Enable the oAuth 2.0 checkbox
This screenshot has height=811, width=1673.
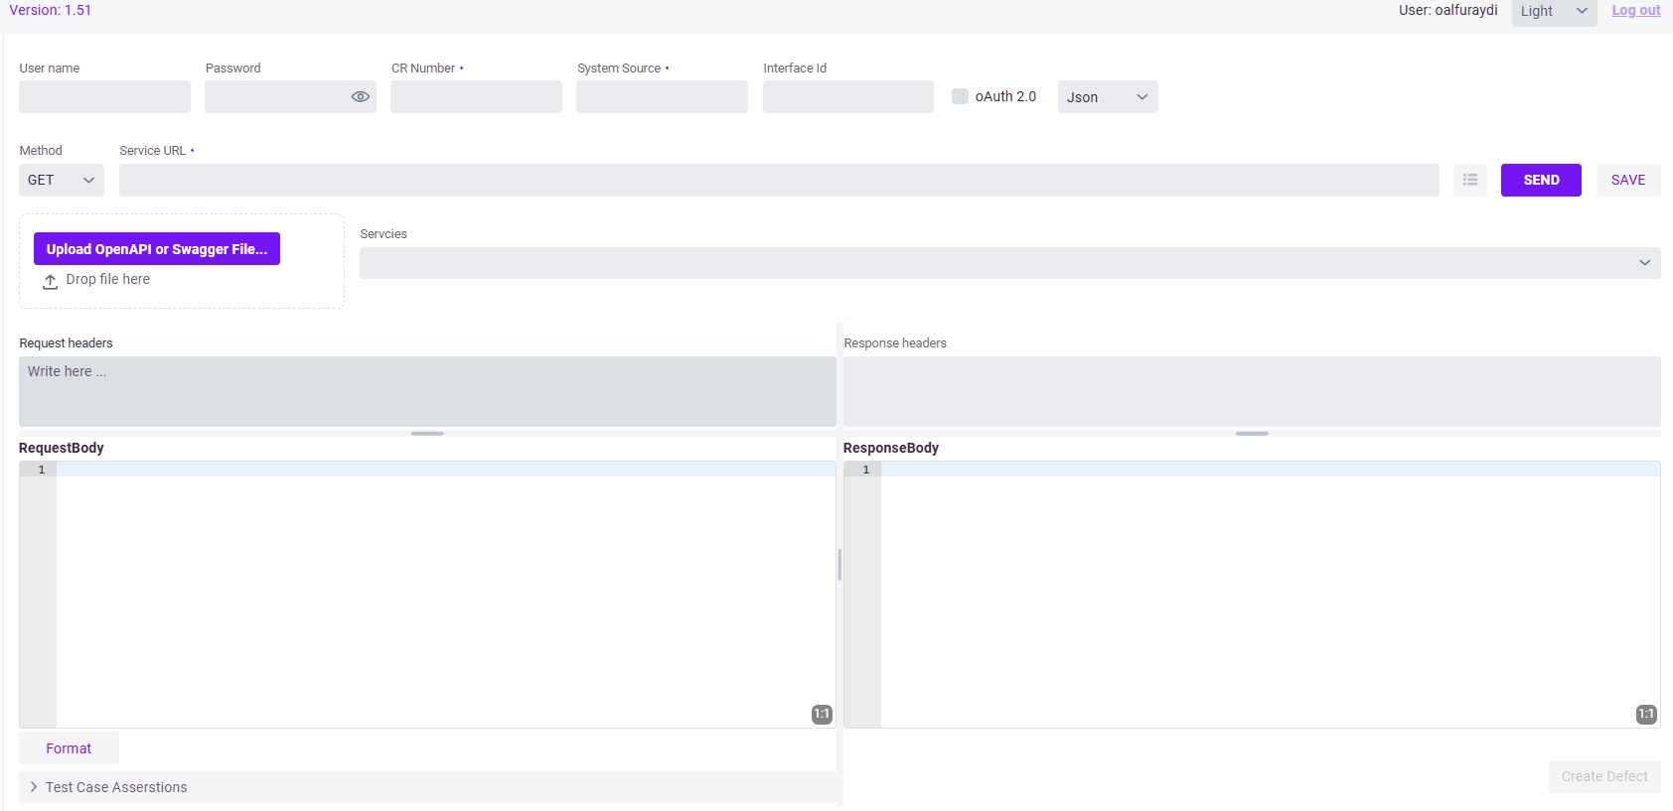pyautogui.click(x=960, y=96)
